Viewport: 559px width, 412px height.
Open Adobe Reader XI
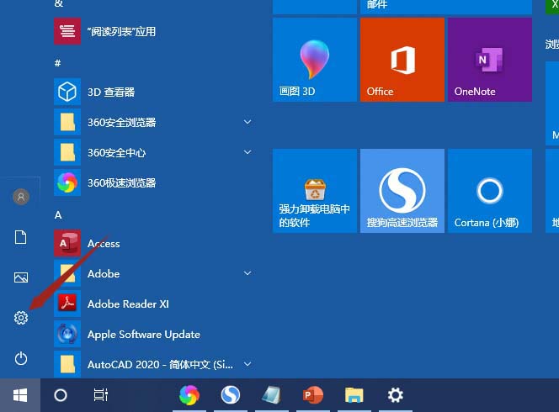click(x=153, y=304)
